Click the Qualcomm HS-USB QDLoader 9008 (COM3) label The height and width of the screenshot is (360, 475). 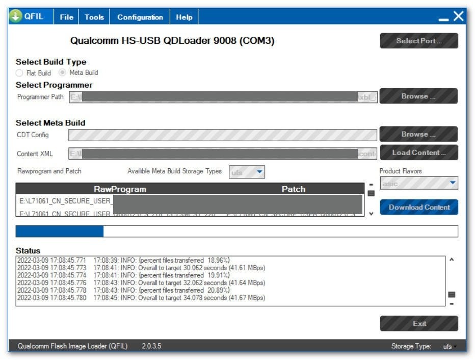[x=172, y=41]
